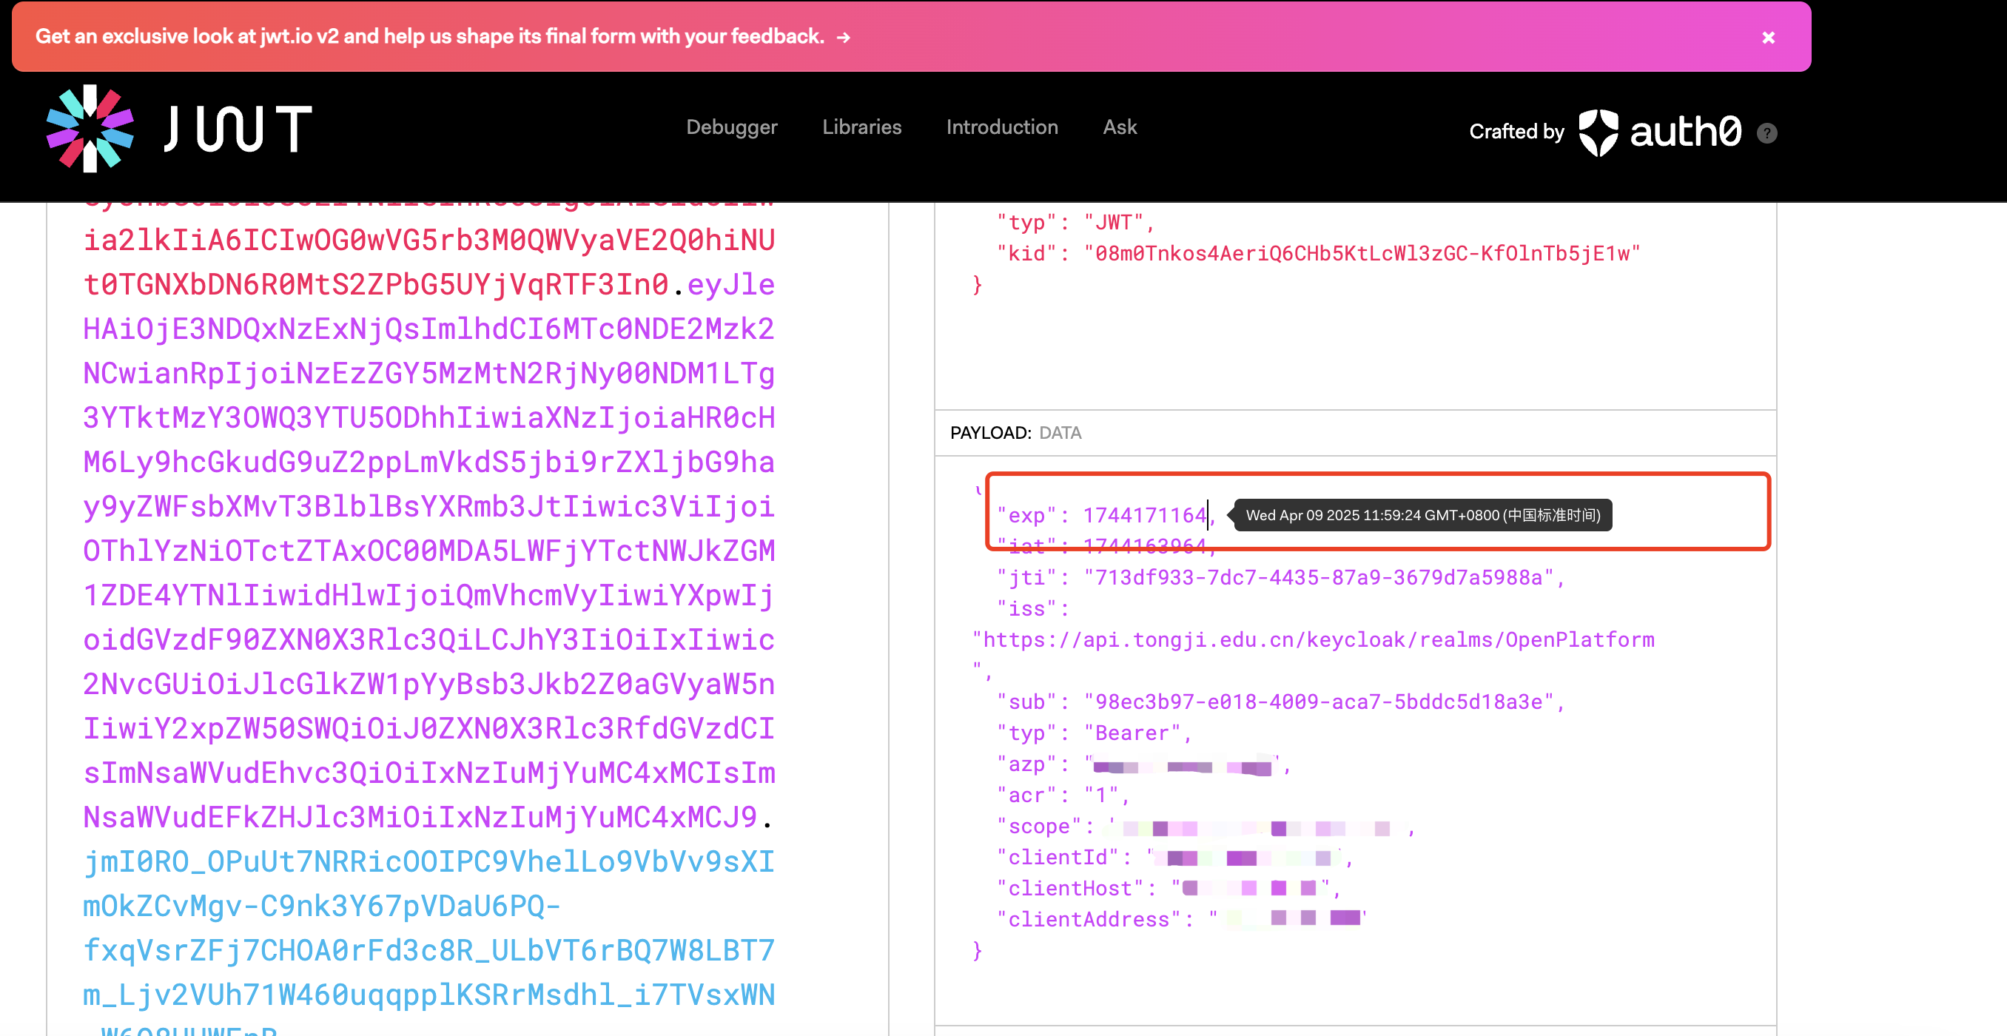This screenshot has width=2007, height=1036.
Task: Click the kid value 08m0Tnkos4AeriQ6CHb5KtLcWl3zGC
Action: (x=1362, y=253)
